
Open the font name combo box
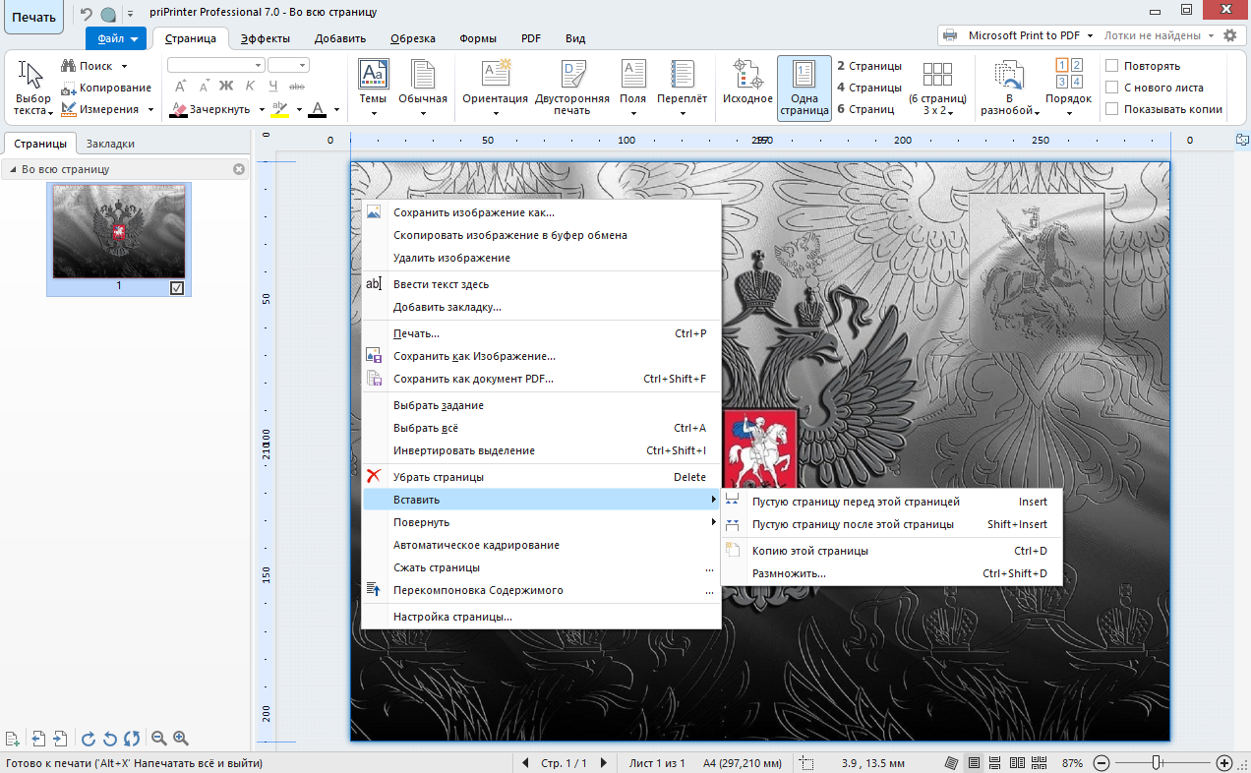(215, 65)
